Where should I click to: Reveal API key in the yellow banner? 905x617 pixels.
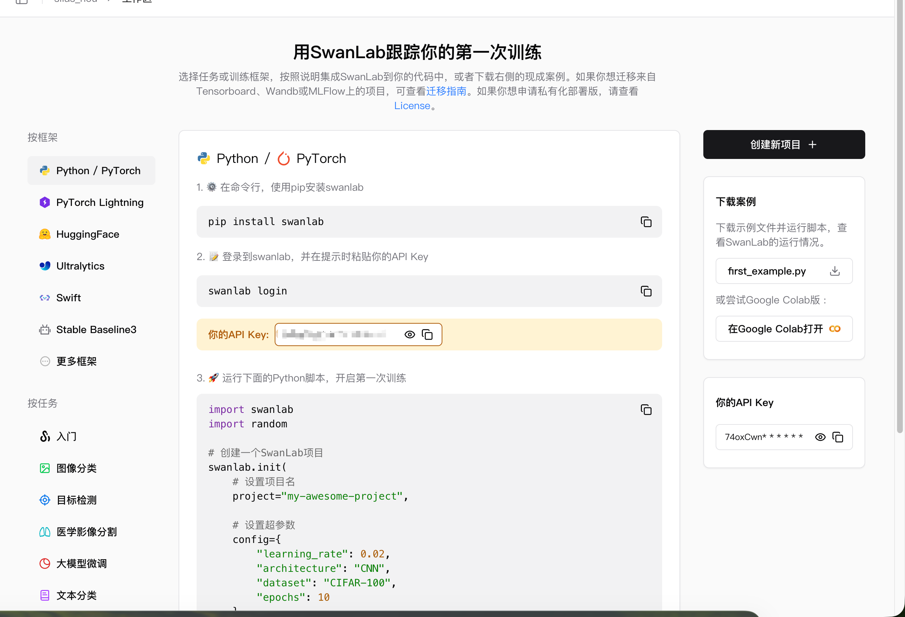click(409, 335)
